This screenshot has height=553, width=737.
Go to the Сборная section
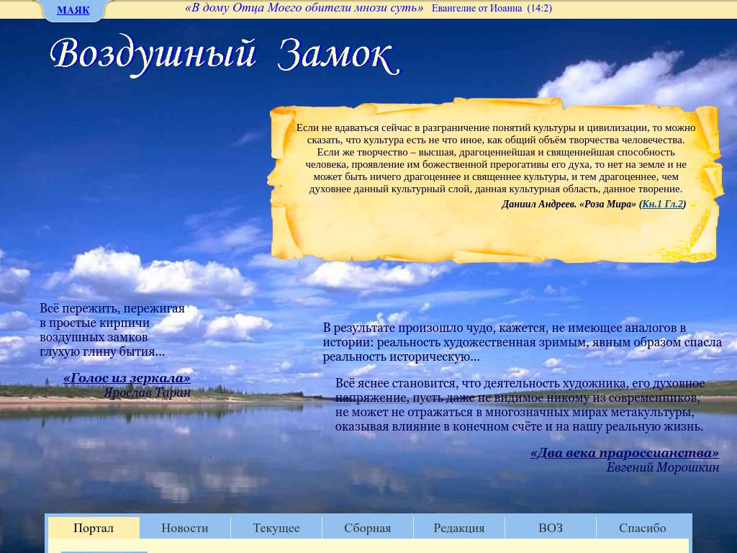[x=367, y=528]
